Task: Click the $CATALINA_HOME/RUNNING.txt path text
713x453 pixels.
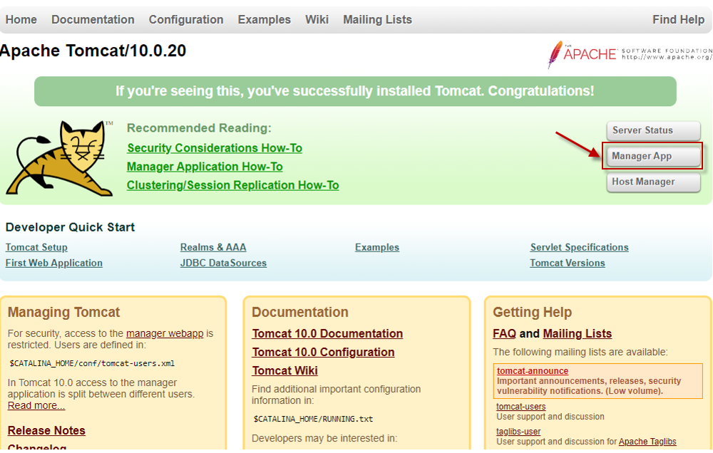Action: [313, 419]
